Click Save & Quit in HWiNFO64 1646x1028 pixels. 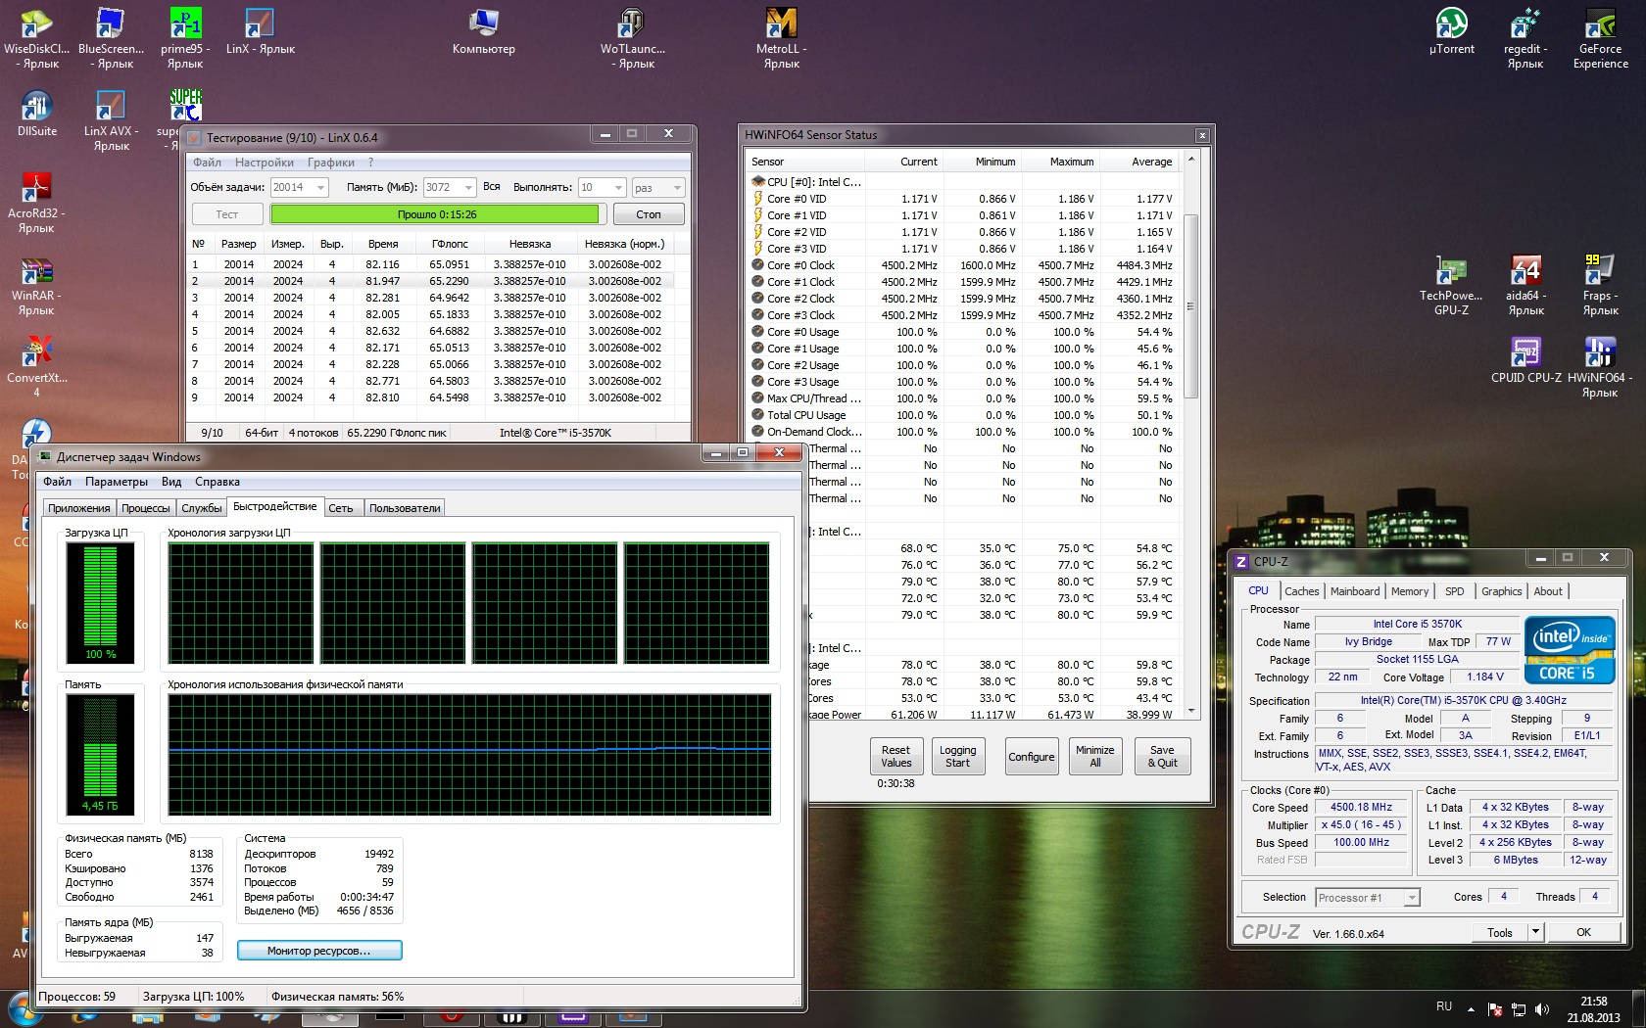pyautogui.click(x=1162, y=757)
